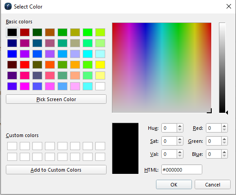Pick the magenta basic color swatch
Viewport: 236px width, 195px height.
(25, 86)
